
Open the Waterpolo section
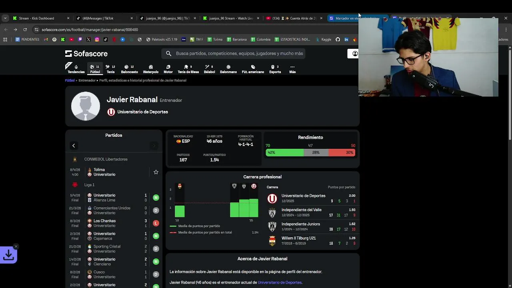151,69
